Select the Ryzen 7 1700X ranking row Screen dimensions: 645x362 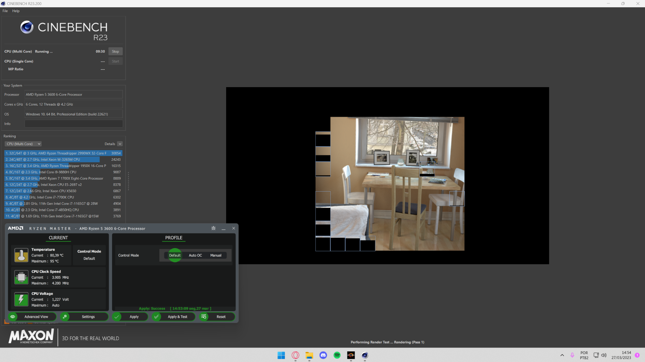(63, 178)
